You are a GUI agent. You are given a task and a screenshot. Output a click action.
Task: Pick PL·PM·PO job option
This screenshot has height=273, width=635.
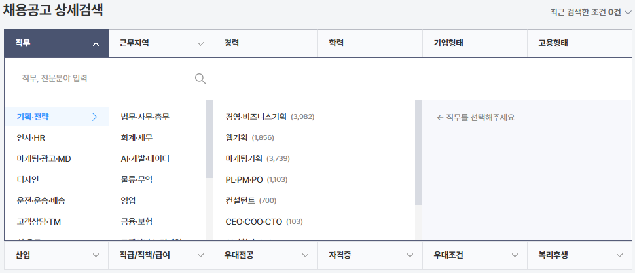(244, 179)
